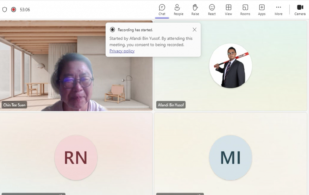The height and width of the screenshot is (195, 309).
Task: Switch to the Chat tab
Action: pyautogui.click(x=162, y=9)
